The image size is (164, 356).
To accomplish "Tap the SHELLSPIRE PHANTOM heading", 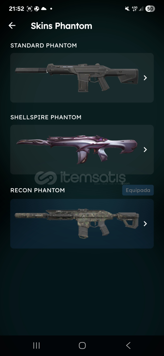I will [x=46, y=117].
